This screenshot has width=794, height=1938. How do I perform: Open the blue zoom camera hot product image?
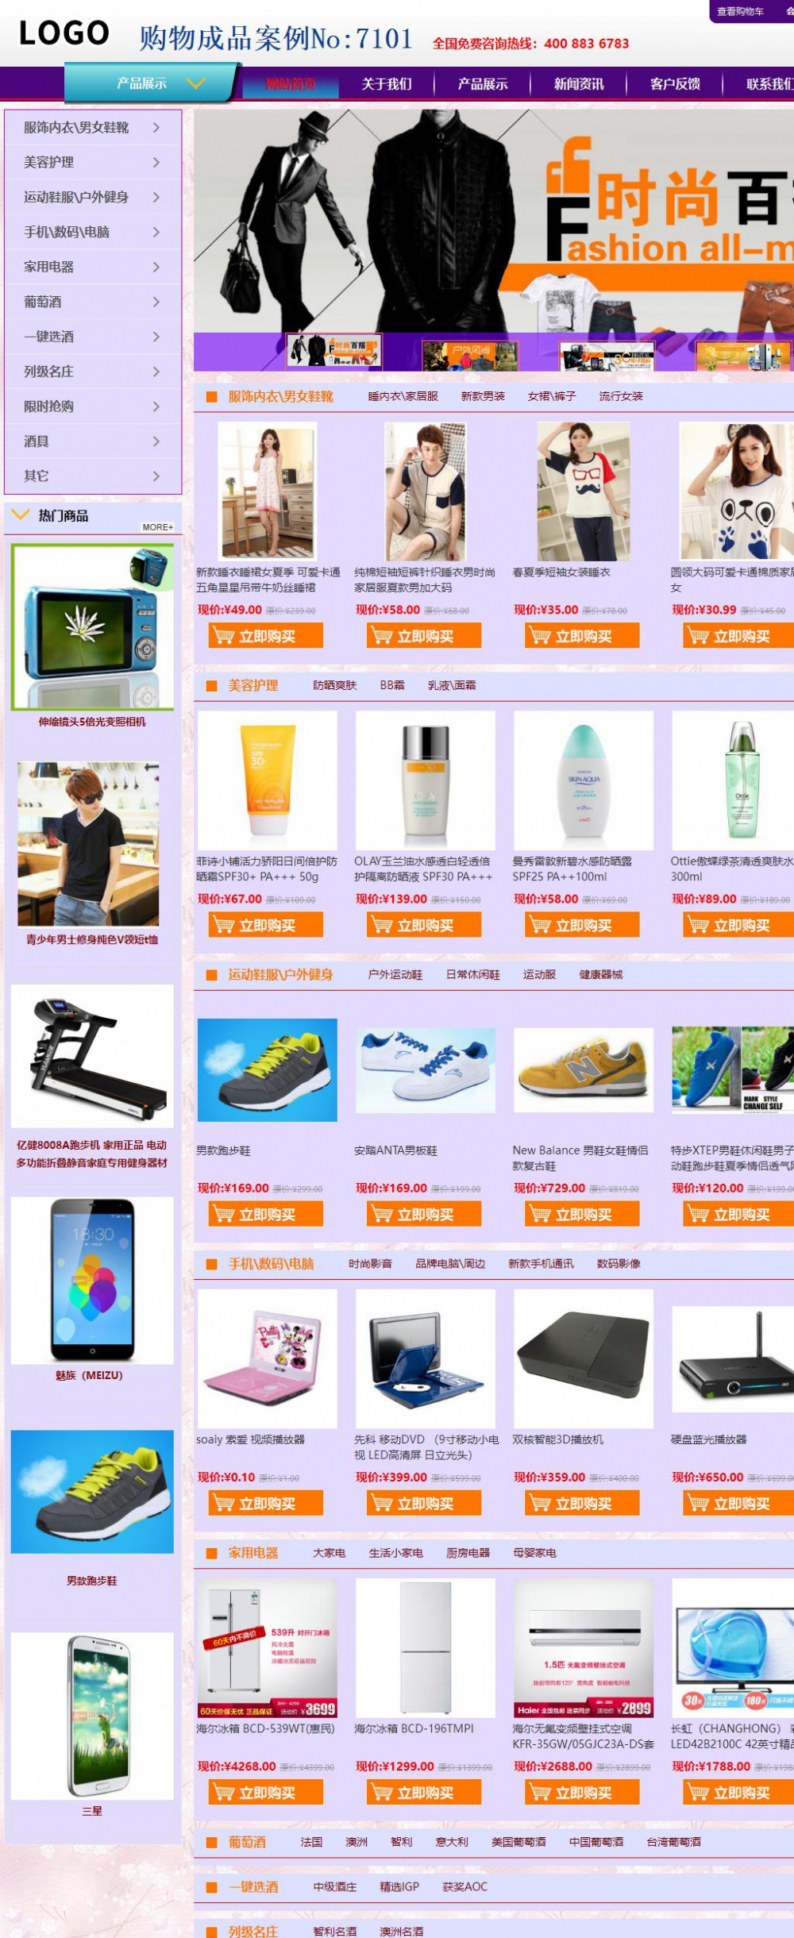(x=93, y=627)
